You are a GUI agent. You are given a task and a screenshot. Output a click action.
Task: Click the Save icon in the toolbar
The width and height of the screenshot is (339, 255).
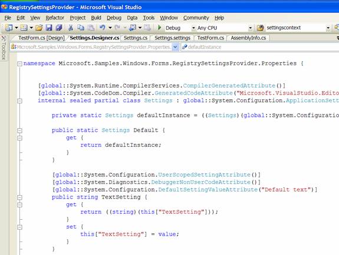pos(49,28)
